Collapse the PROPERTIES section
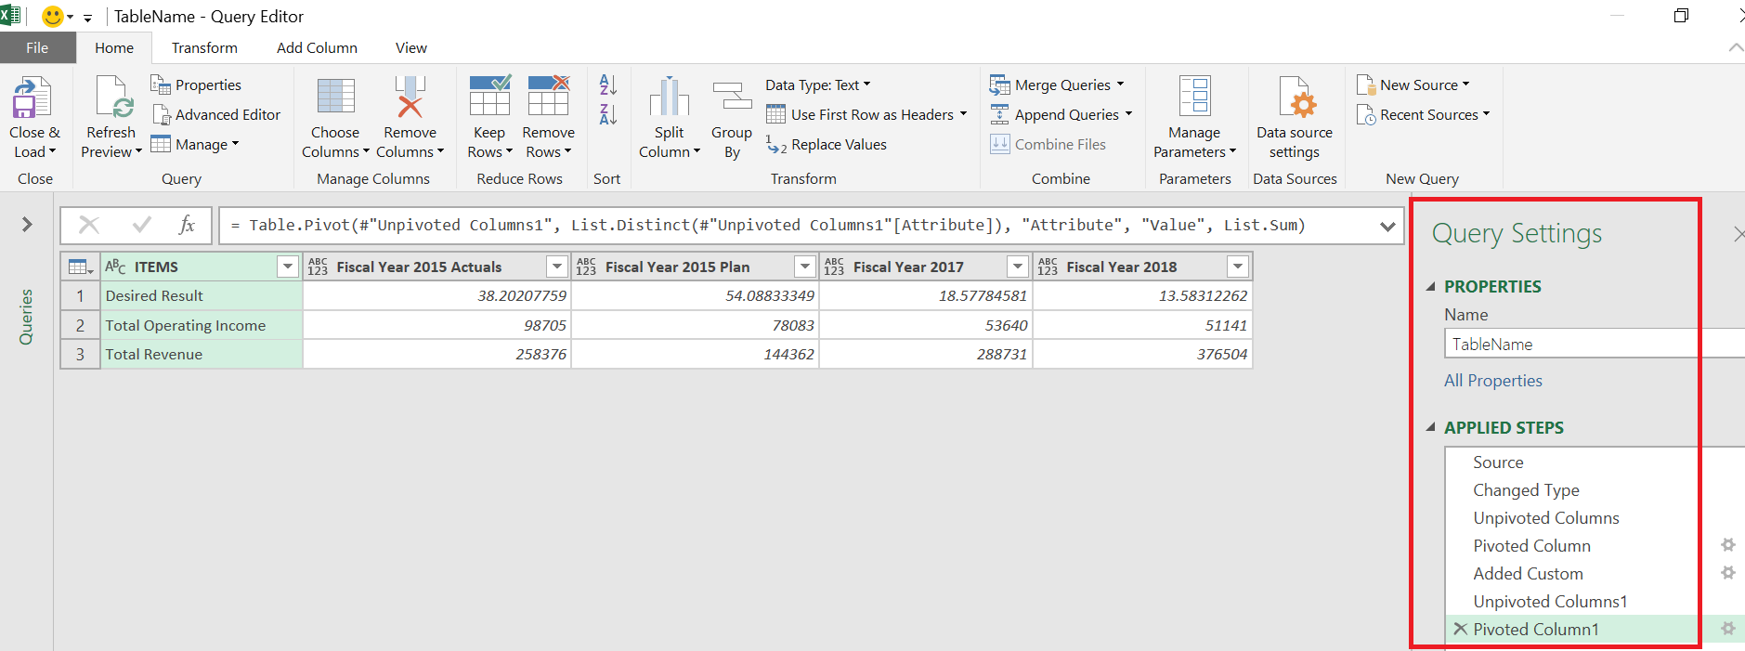 (1431, 287)
